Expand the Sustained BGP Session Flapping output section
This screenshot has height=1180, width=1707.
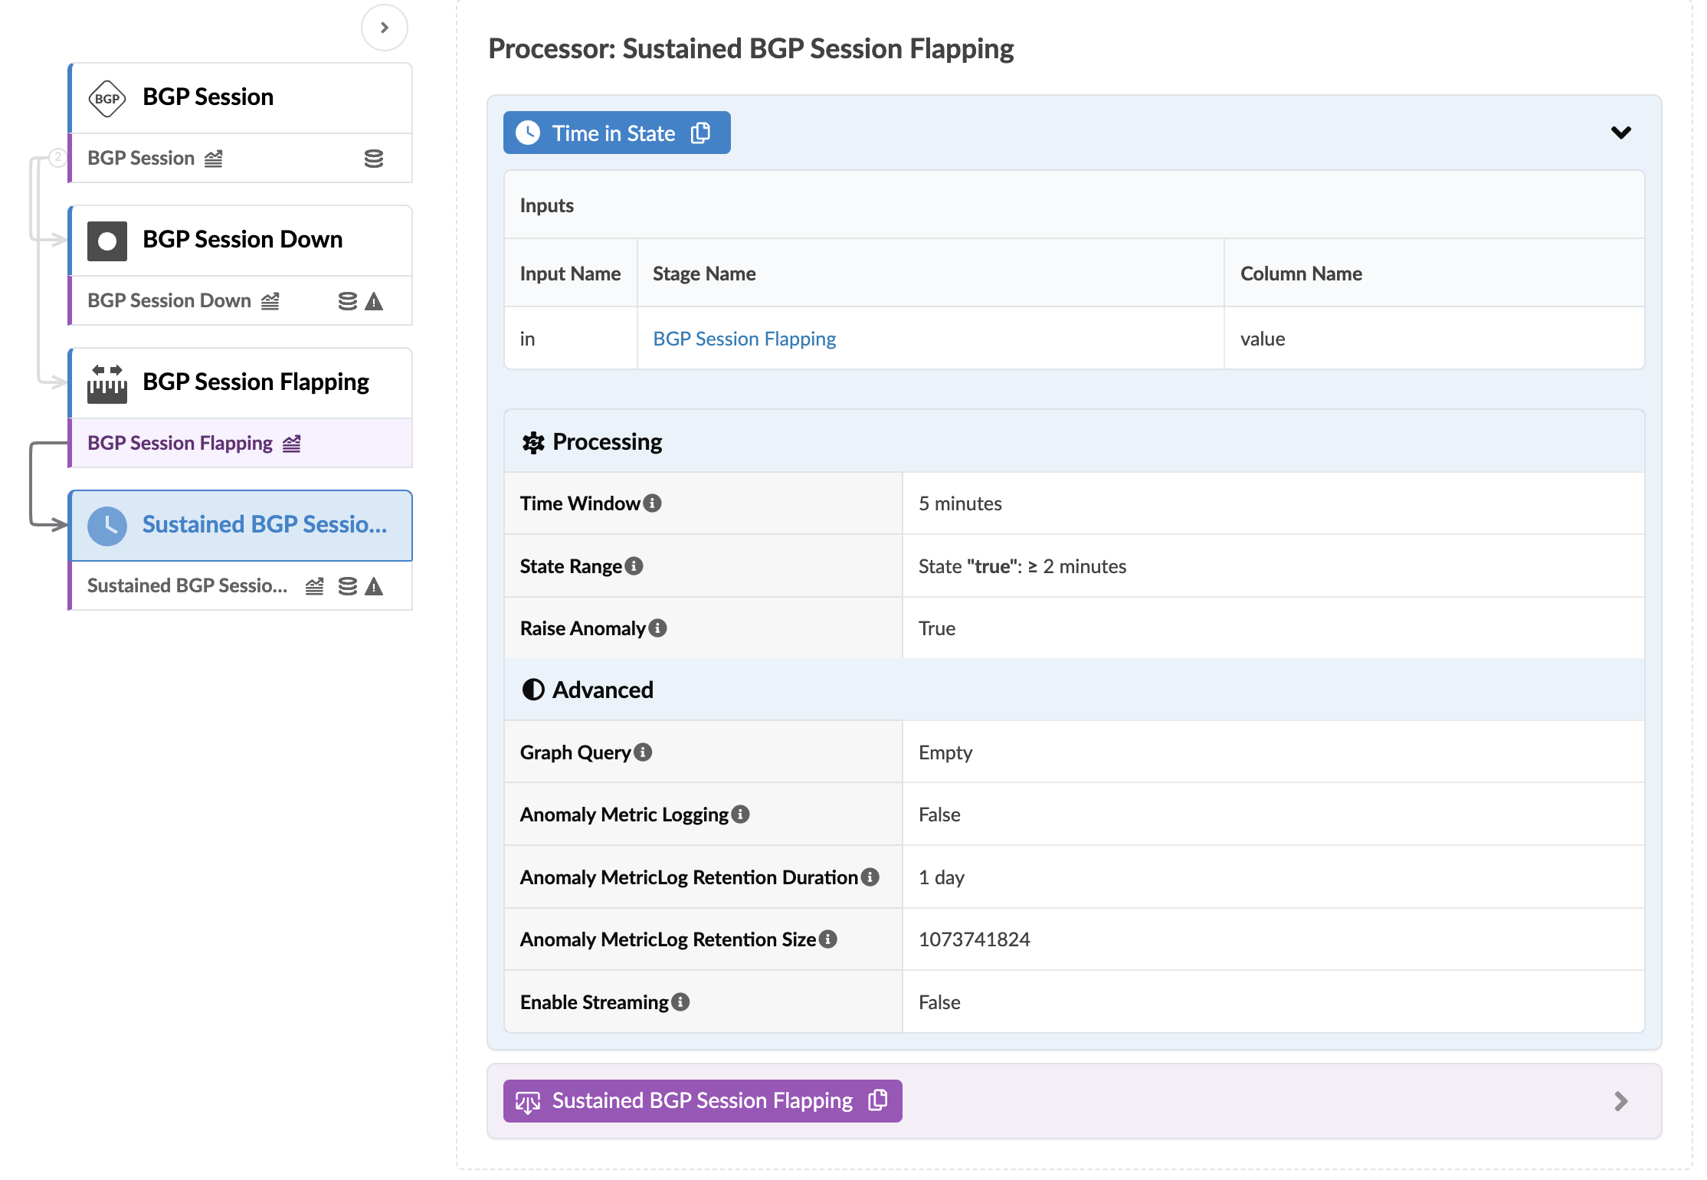[x=1620, y=1101]
